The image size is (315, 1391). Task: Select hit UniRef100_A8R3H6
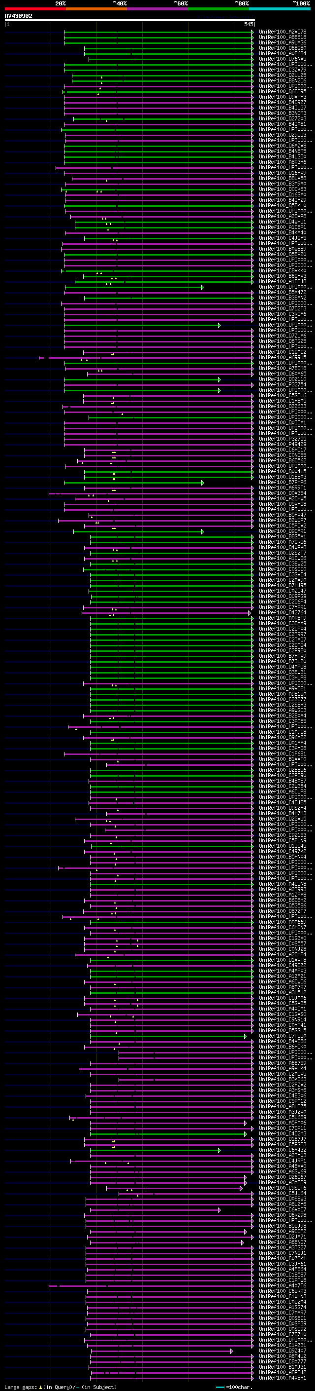(283, 162)
